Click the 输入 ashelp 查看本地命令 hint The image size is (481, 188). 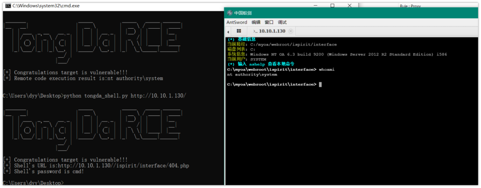(261, 64)
